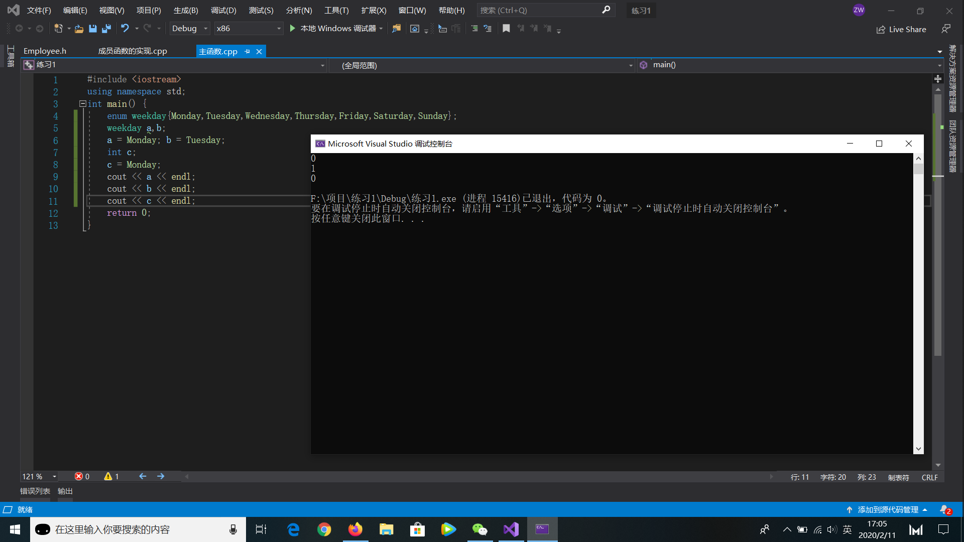Collapse the main() function outline

82,103
